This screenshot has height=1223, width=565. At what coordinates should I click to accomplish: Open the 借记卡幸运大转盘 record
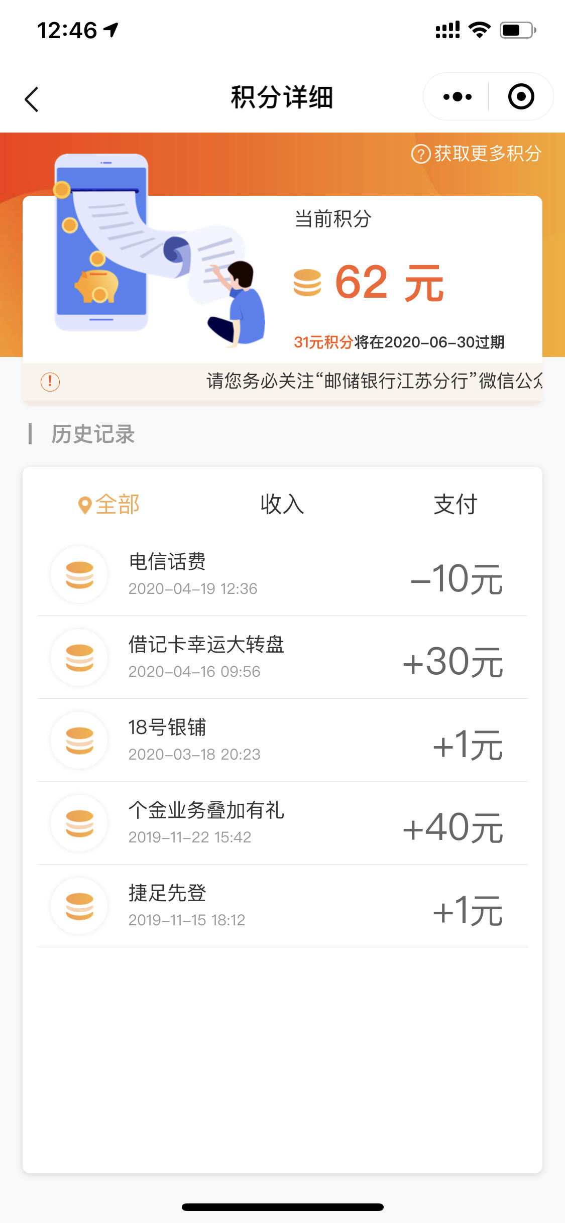282,657
